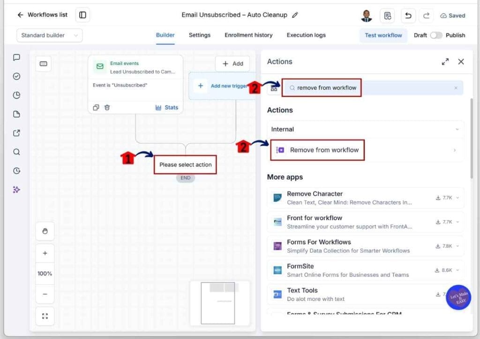The height and width of the screenshot is (339, 480).
Task: Duplicate the Email events trigger
Action: coord(96,108)
